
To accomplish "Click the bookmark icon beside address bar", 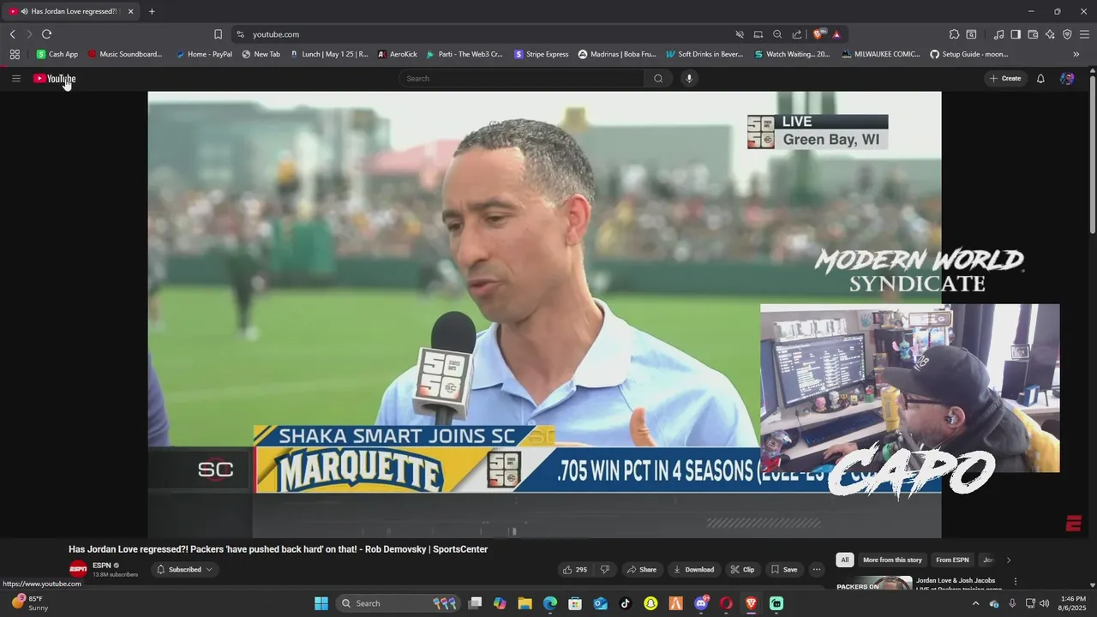I will (x=218, y=34).
